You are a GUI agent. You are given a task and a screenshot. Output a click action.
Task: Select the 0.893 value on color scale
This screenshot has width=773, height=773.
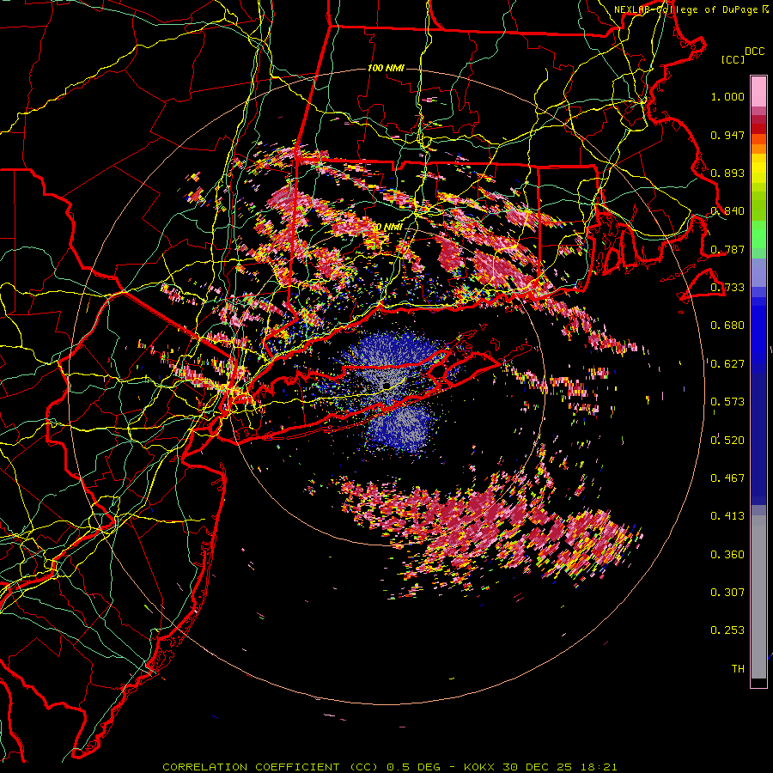click(727, 173)
